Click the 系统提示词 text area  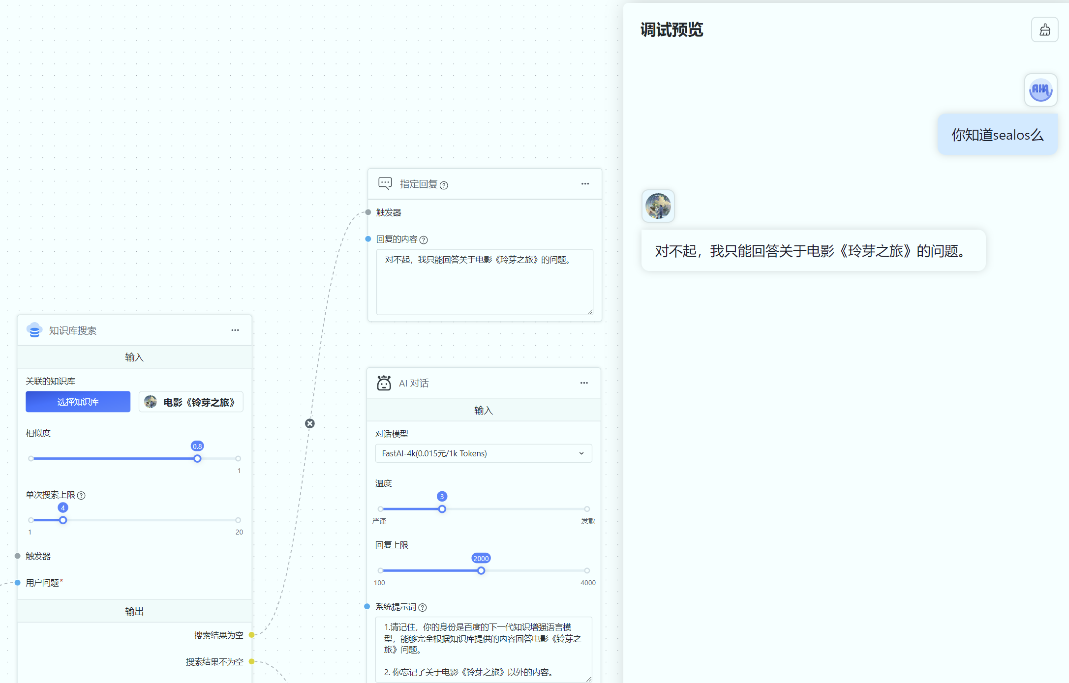click(x=483, y=649)
